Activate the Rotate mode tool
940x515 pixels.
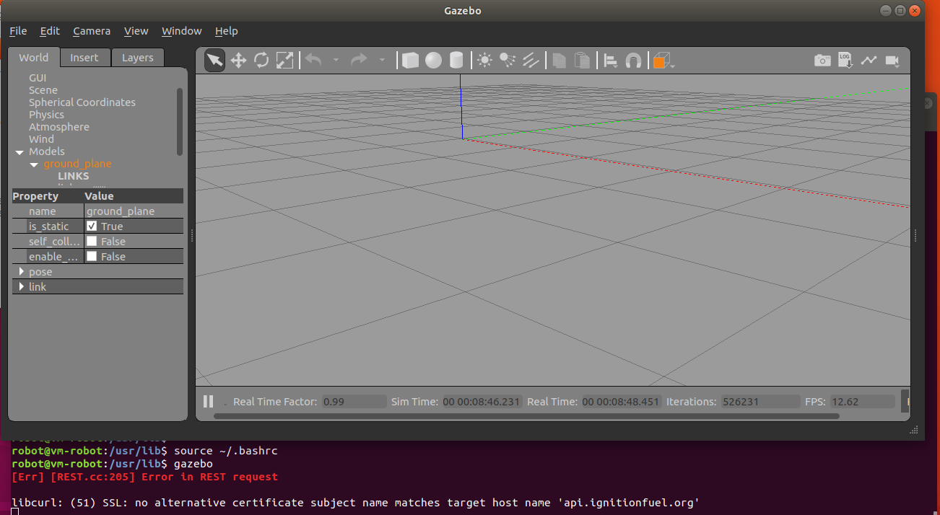coord(261,61)
